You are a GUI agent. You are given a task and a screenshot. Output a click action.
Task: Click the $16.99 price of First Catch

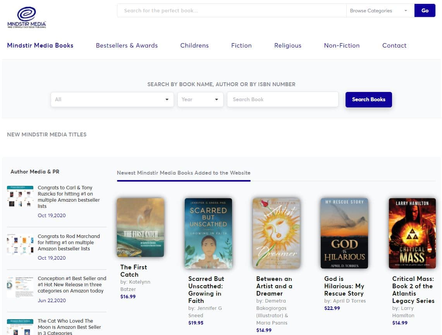pos(128,296)
